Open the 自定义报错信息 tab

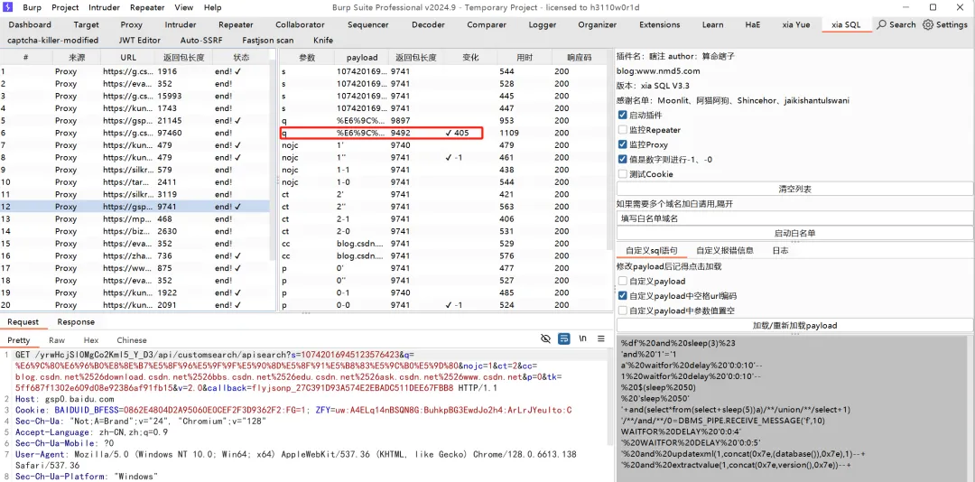click(x=725, y=251)
